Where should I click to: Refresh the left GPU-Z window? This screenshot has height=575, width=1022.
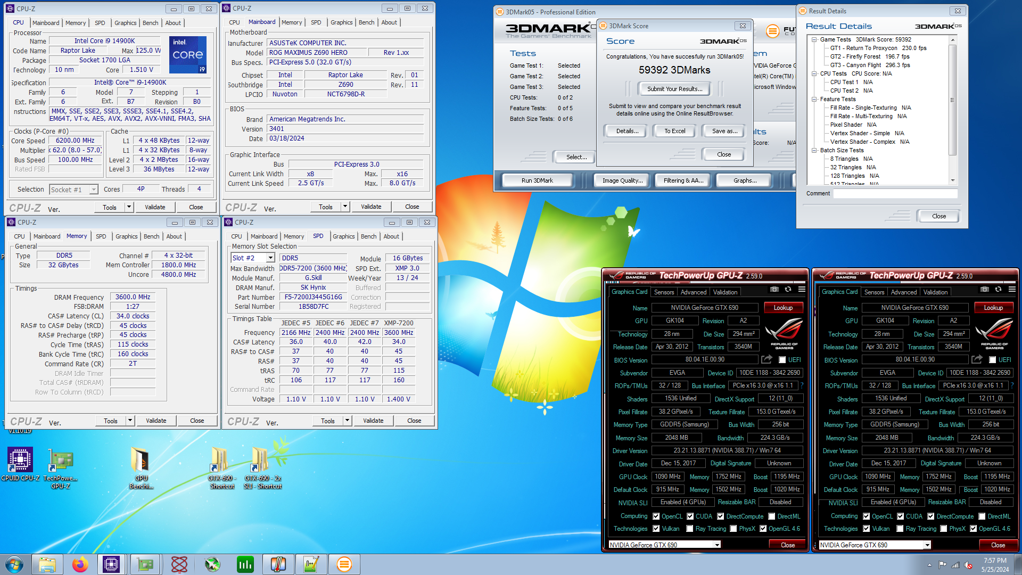788,289
